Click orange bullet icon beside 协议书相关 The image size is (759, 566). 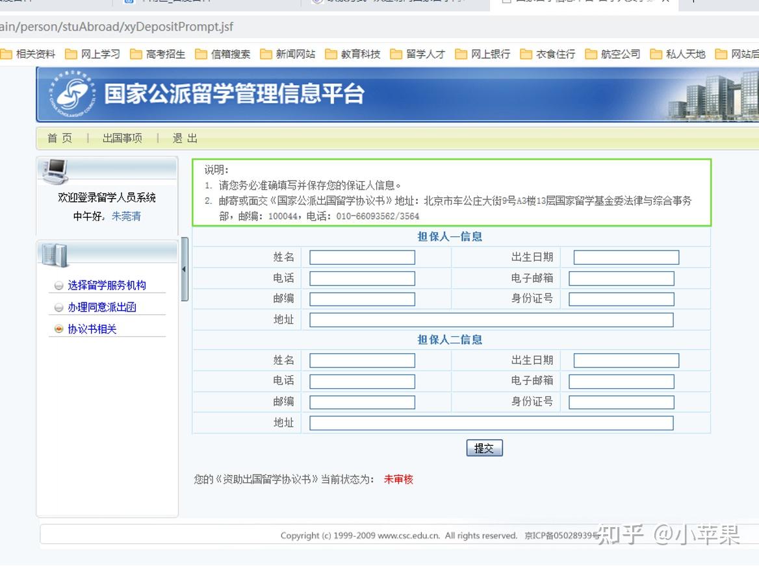[x=58, y=329]
